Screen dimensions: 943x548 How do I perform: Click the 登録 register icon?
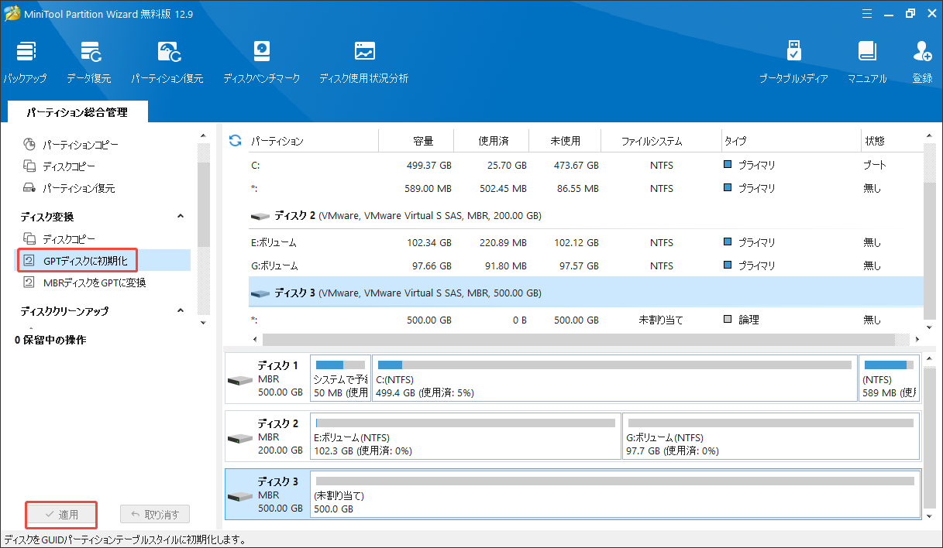tap(922, 63)
